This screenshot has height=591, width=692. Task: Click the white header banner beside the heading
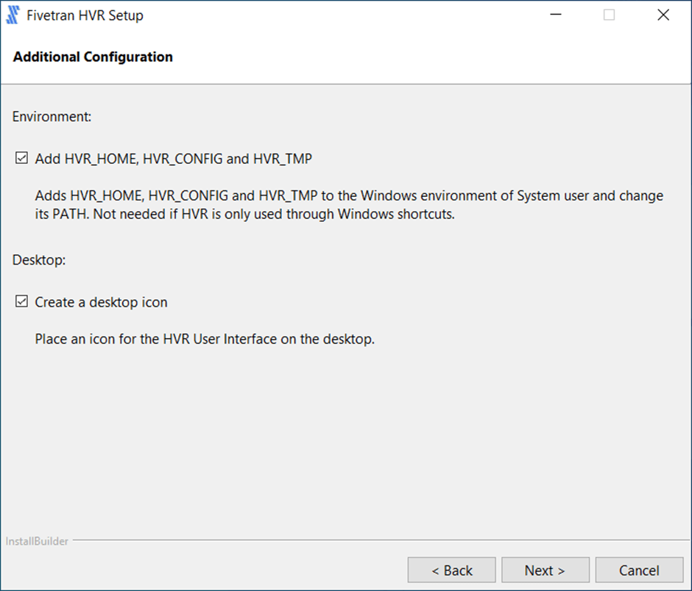tap(442, 57)
